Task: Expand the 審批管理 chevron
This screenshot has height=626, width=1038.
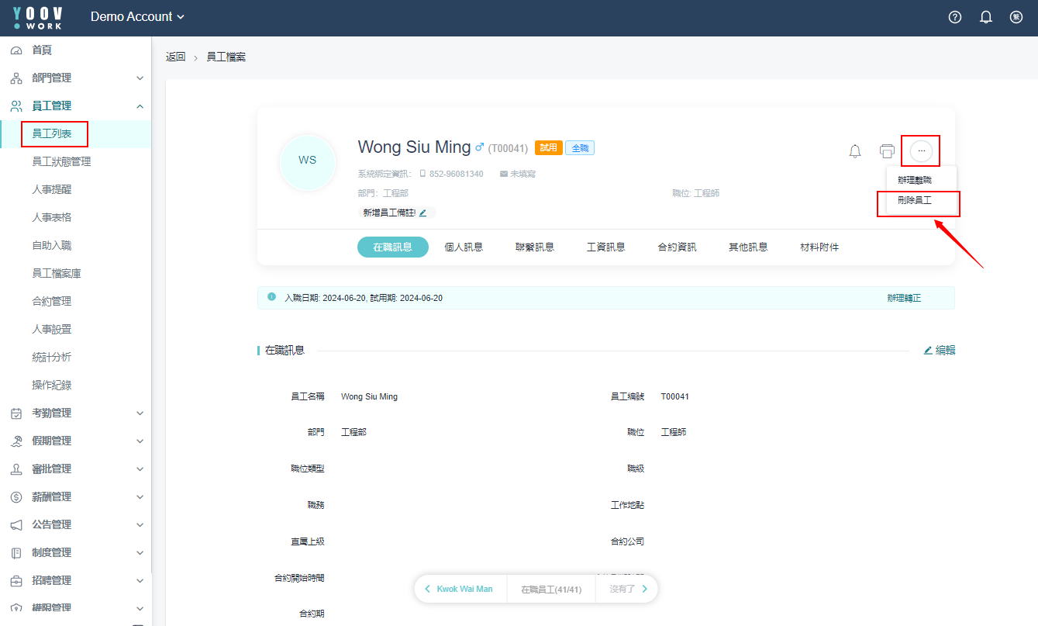Action: [140, 469]
